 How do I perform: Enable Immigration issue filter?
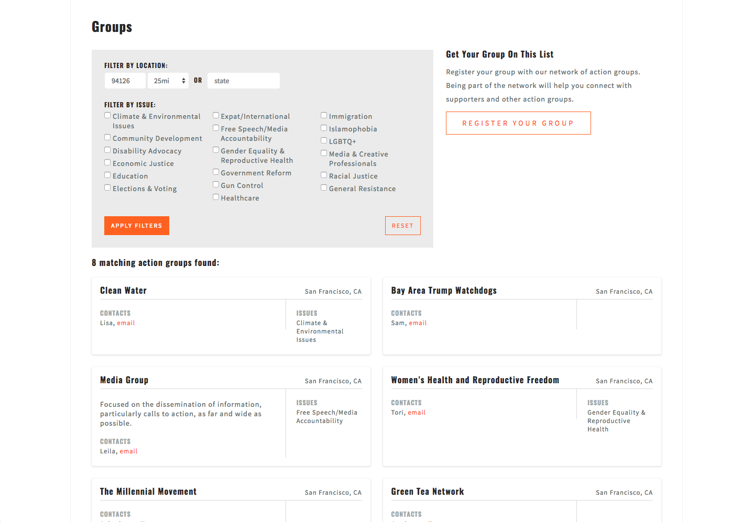(x=324, y=116)
